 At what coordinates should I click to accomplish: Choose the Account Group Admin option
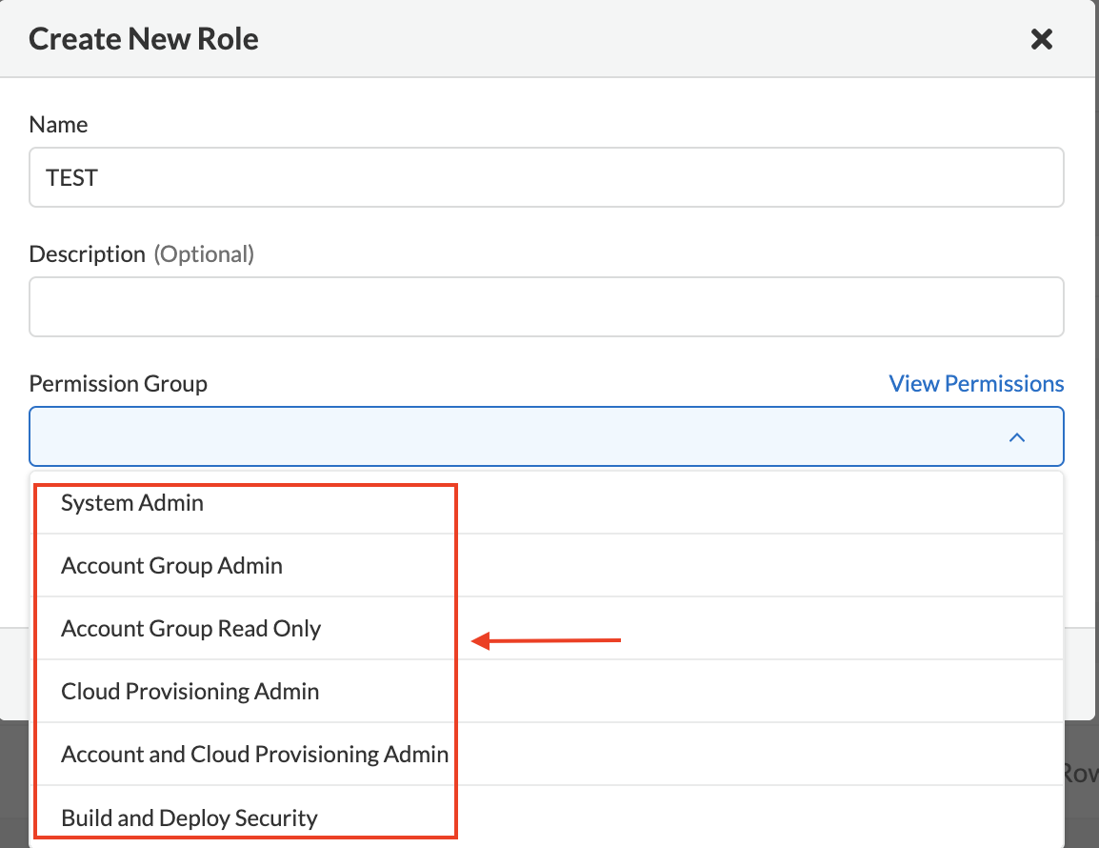pos(171,566)
